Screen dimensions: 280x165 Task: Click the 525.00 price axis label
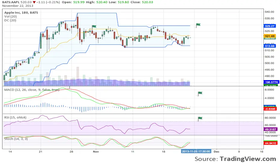pos(270,31)
